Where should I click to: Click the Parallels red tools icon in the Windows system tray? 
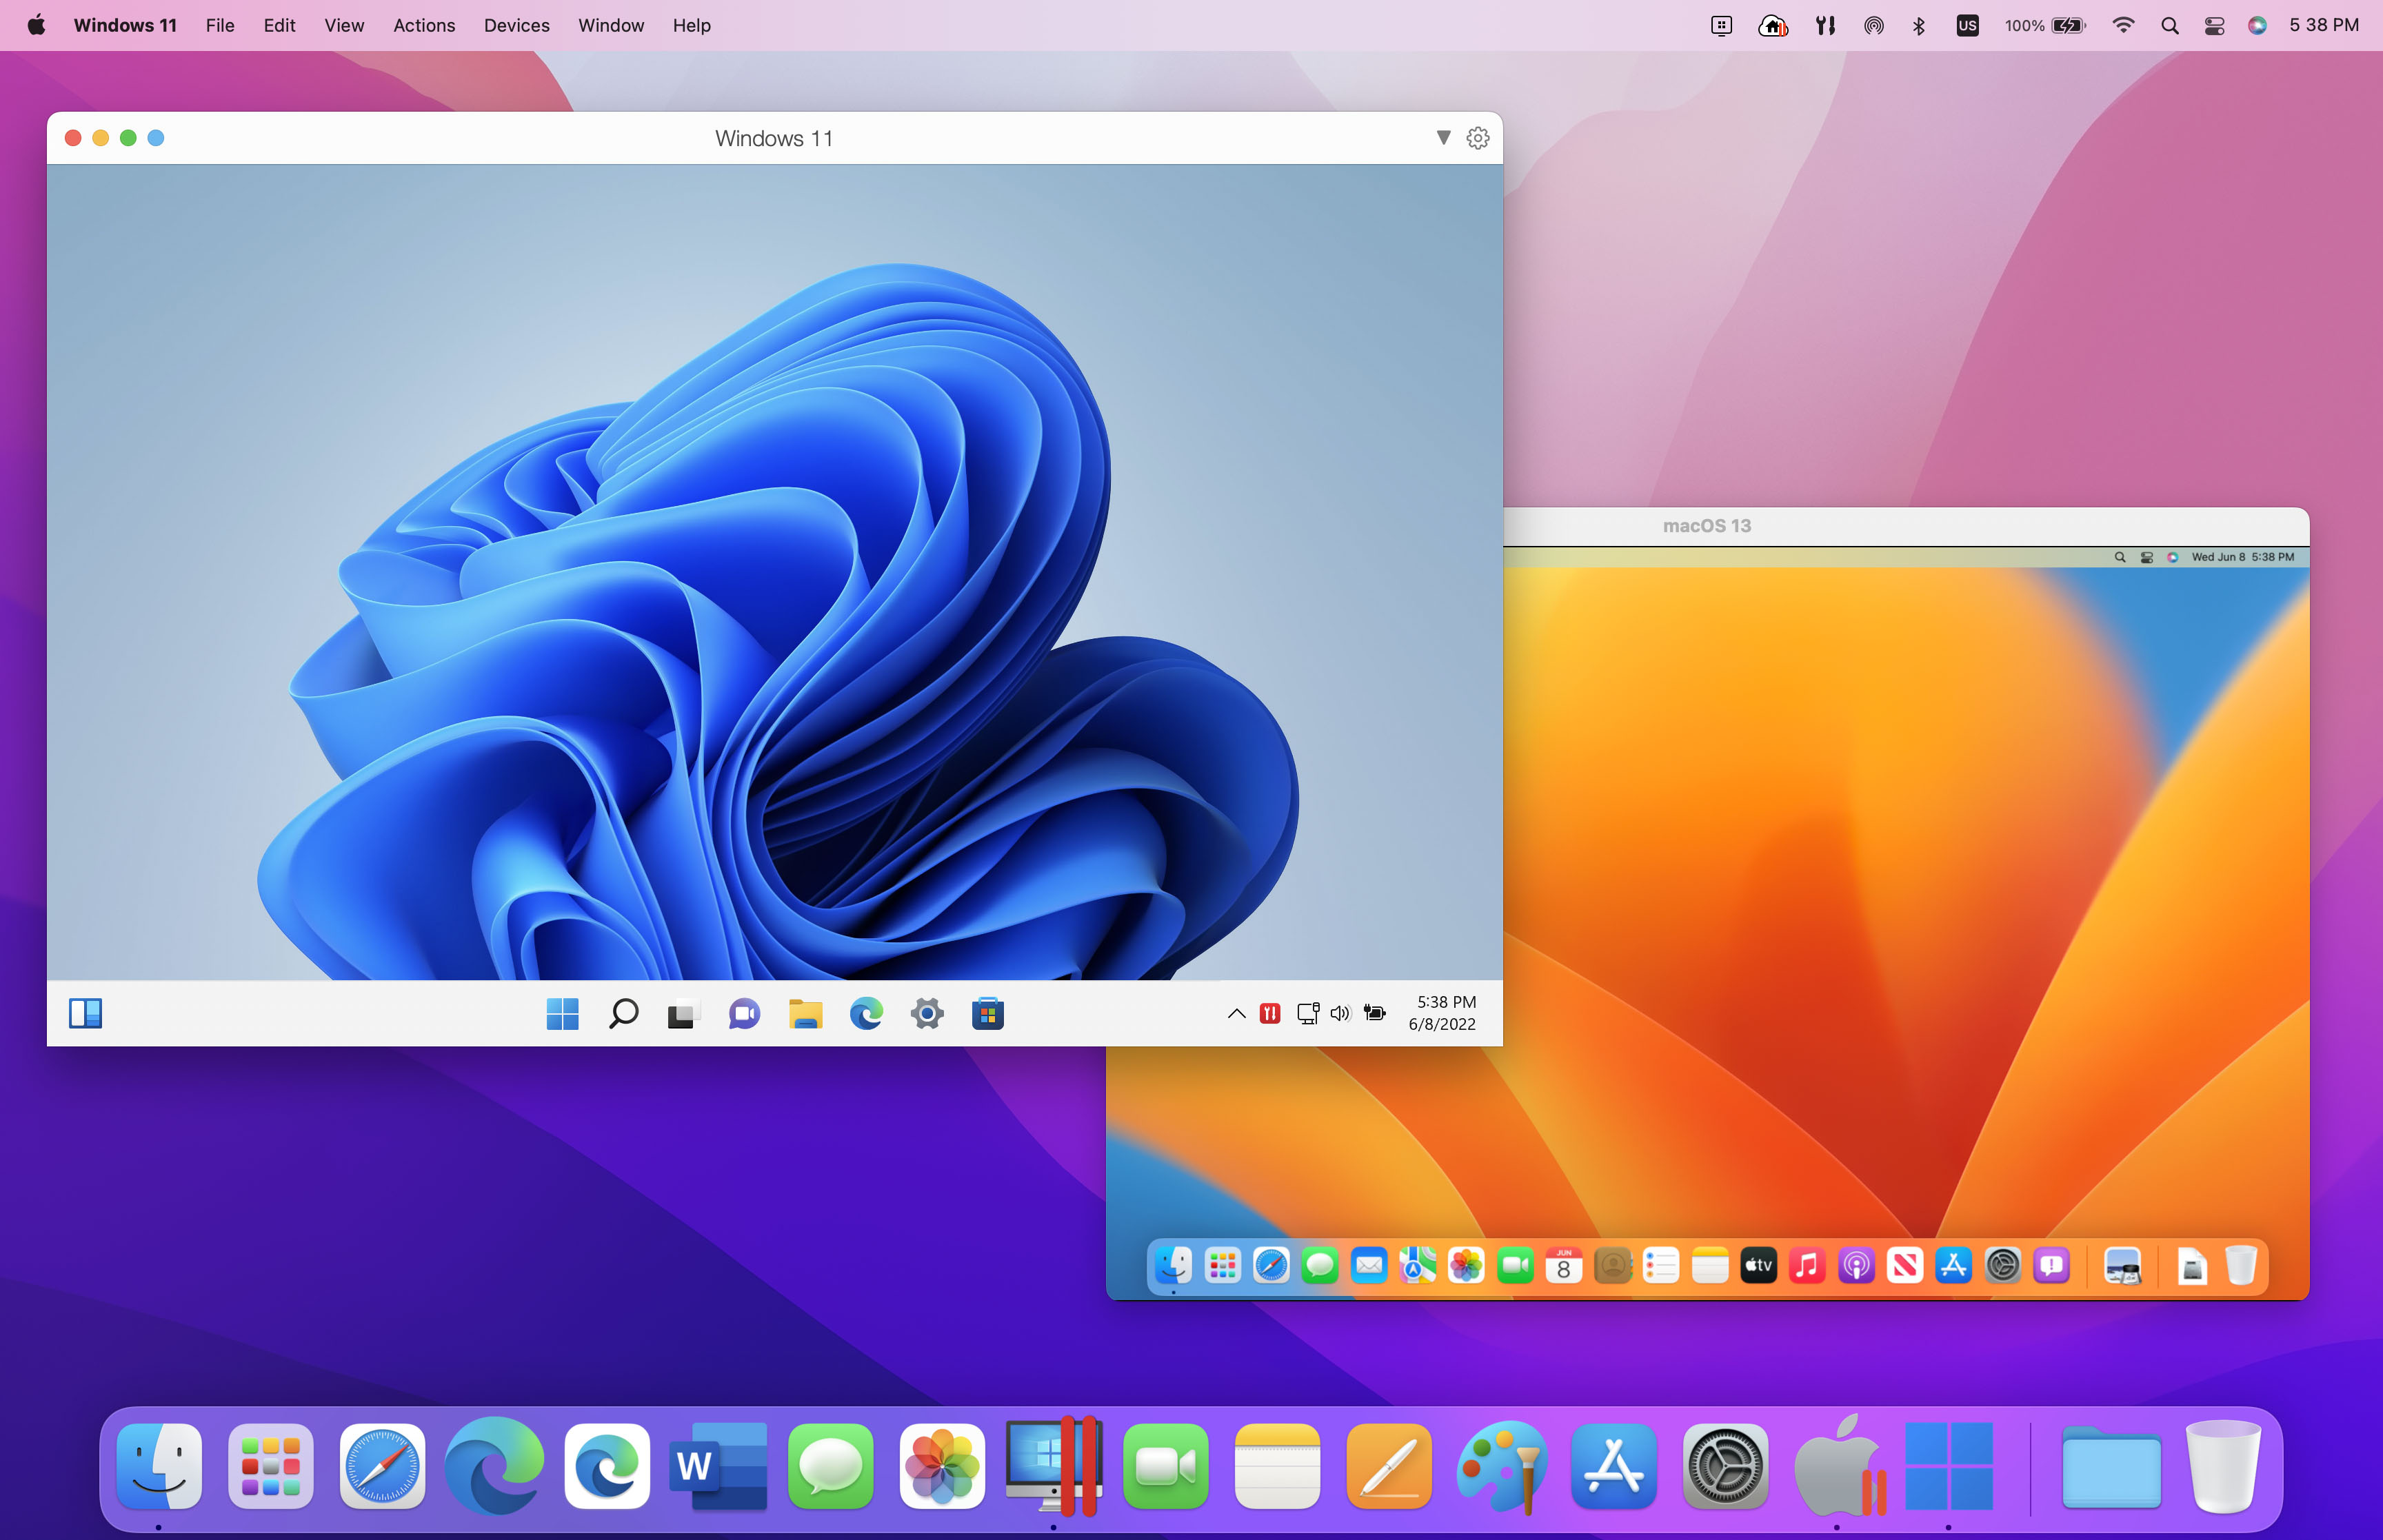1269,1013
